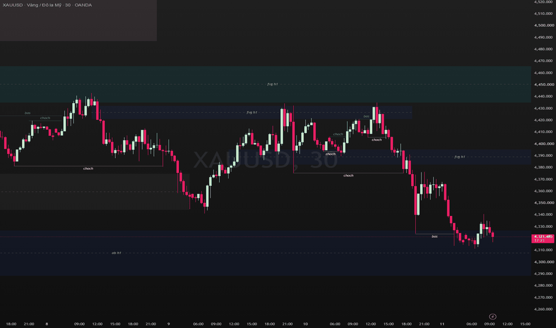
Task: Click the 'bos' label near the latest low
Action: click(434, 236)
